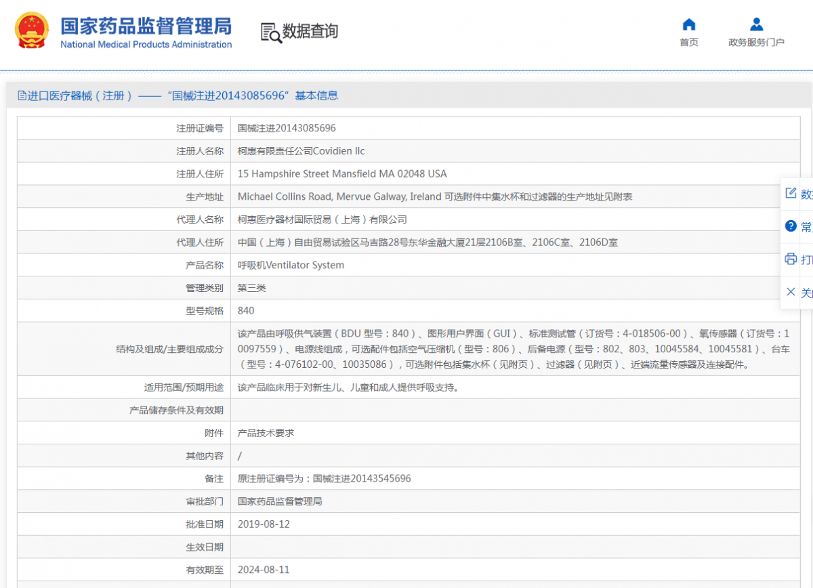Click 注册人住所 row label
This screenshot has width=813, height=588.
(200, 174)
